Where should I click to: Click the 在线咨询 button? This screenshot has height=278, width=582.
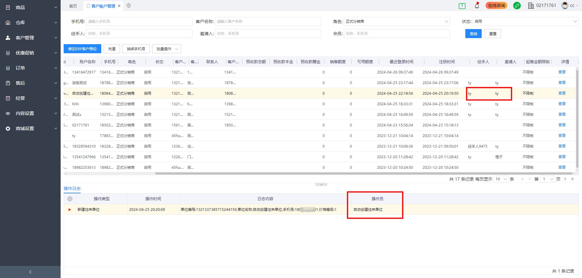pos(497,5)
